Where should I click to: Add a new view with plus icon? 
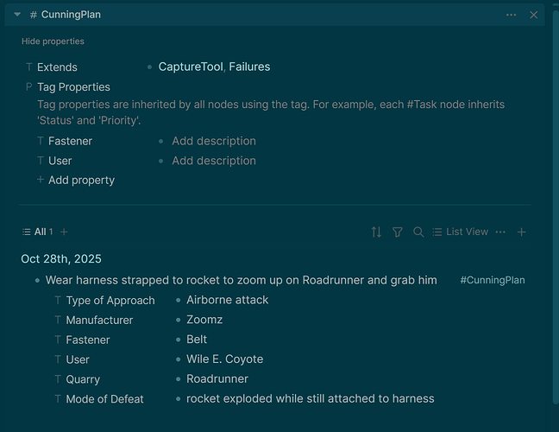click(64, 232)
